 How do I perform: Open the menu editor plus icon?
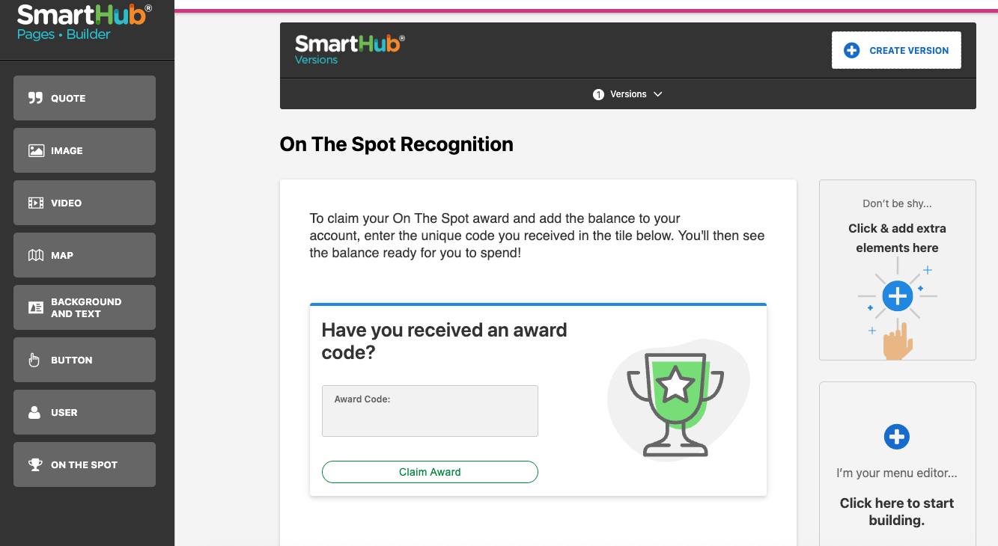point(896,437)
